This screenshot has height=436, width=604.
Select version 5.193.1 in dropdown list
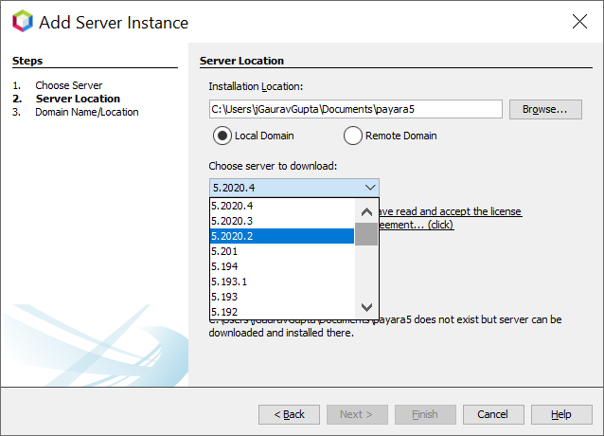coord(282,282)
